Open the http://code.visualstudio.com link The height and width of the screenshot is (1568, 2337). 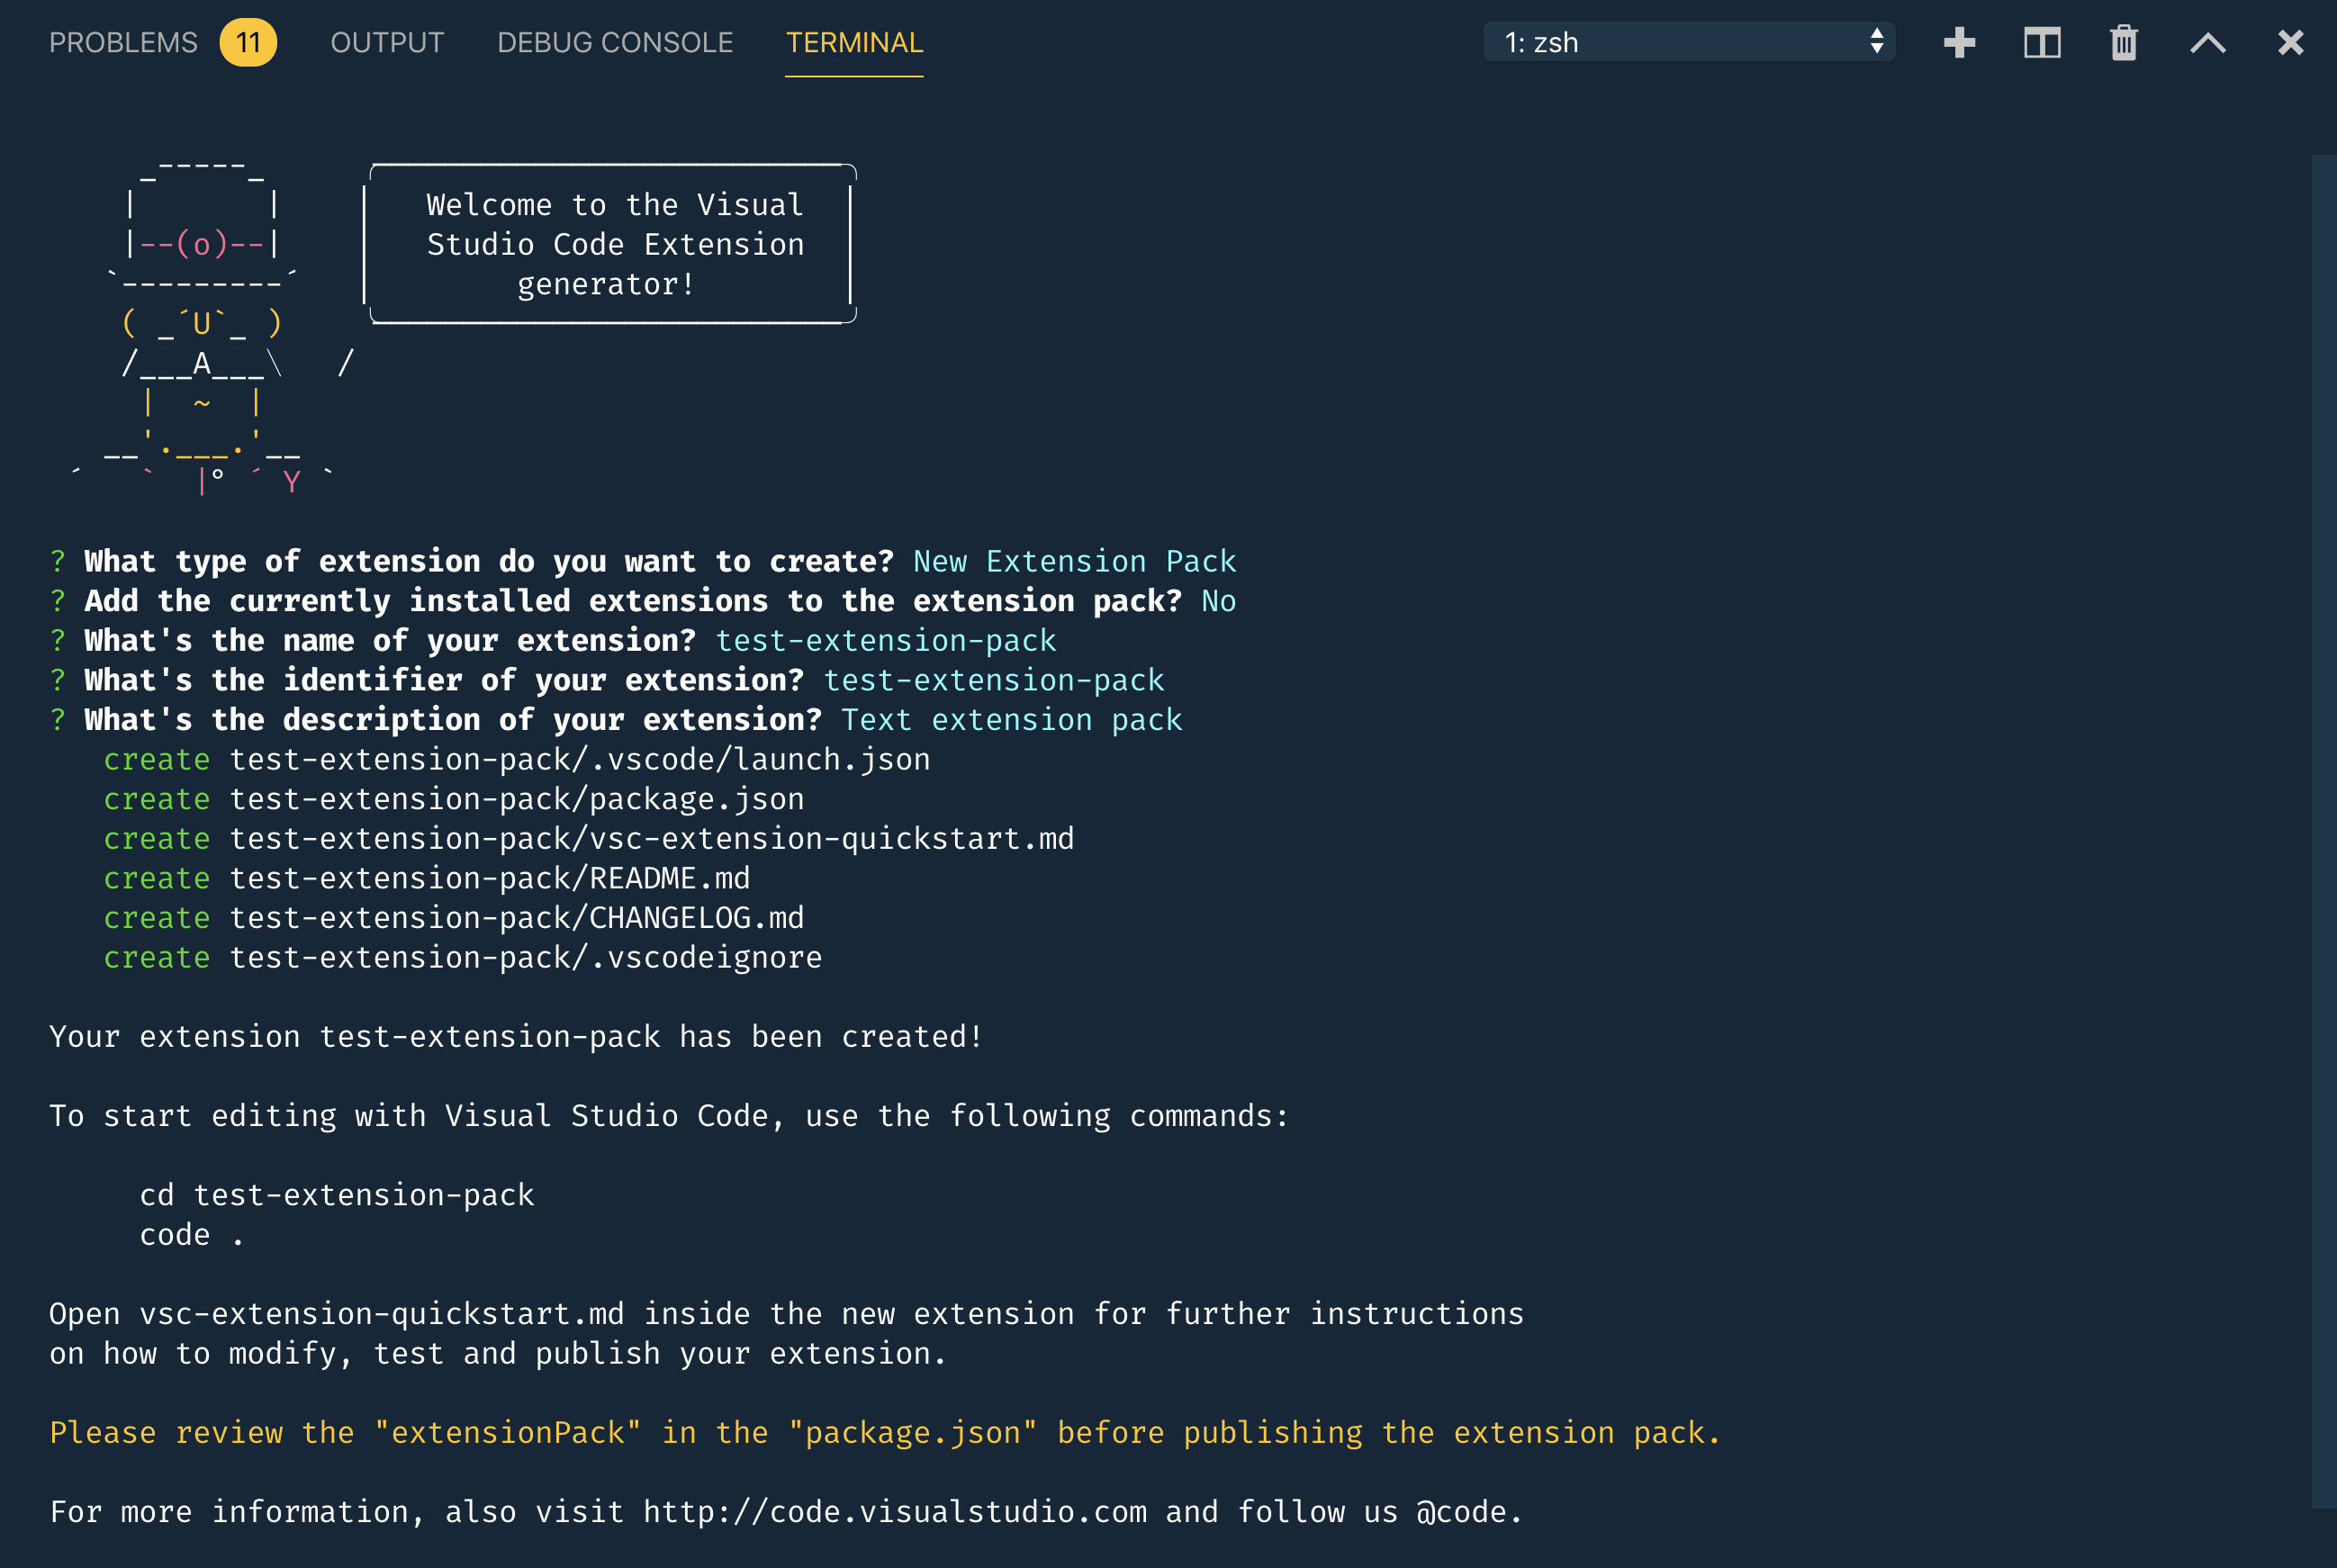pos(895,1512)
